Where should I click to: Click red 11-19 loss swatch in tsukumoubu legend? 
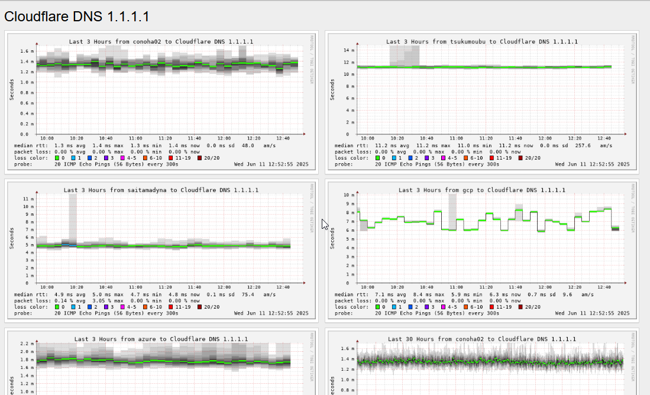tap(491, 158)
